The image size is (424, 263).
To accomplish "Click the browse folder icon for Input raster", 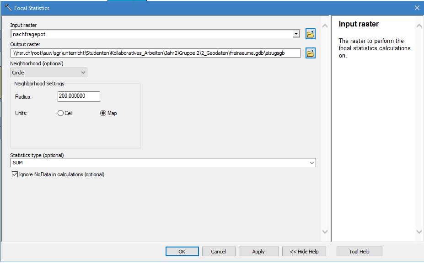I will coord(311,34).
